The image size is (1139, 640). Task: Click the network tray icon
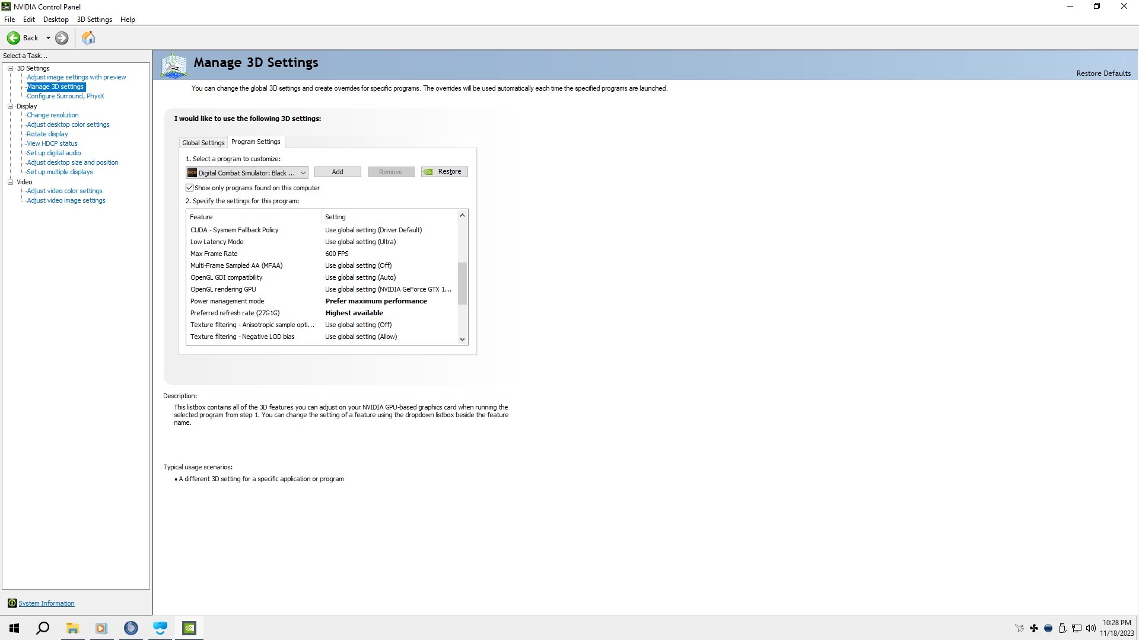click(x=1077, y=628)
